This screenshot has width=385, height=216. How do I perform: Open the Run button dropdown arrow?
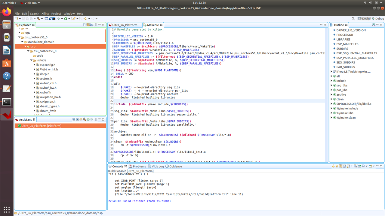point(69,19)
